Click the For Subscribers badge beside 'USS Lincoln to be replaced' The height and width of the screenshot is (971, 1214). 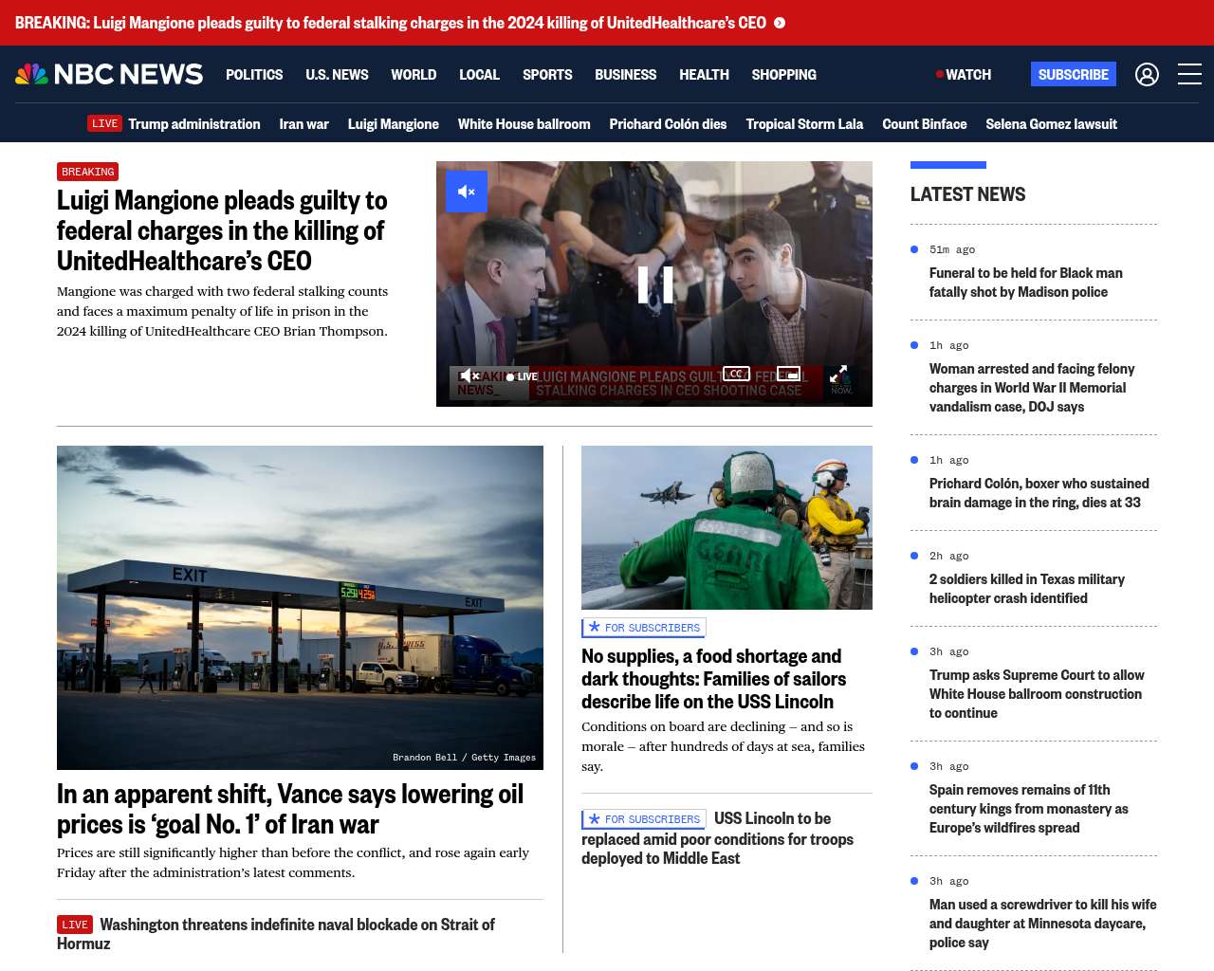point(644,819)
